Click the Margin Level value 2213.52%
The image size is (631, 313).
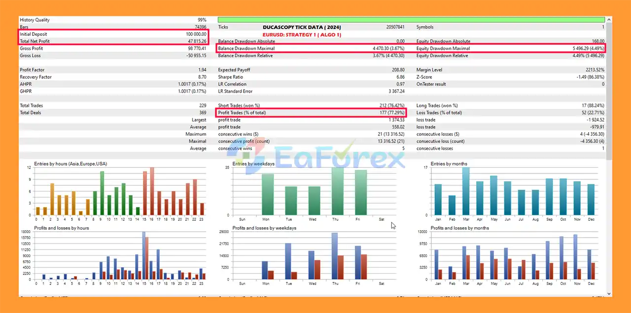tap(594, 70)
